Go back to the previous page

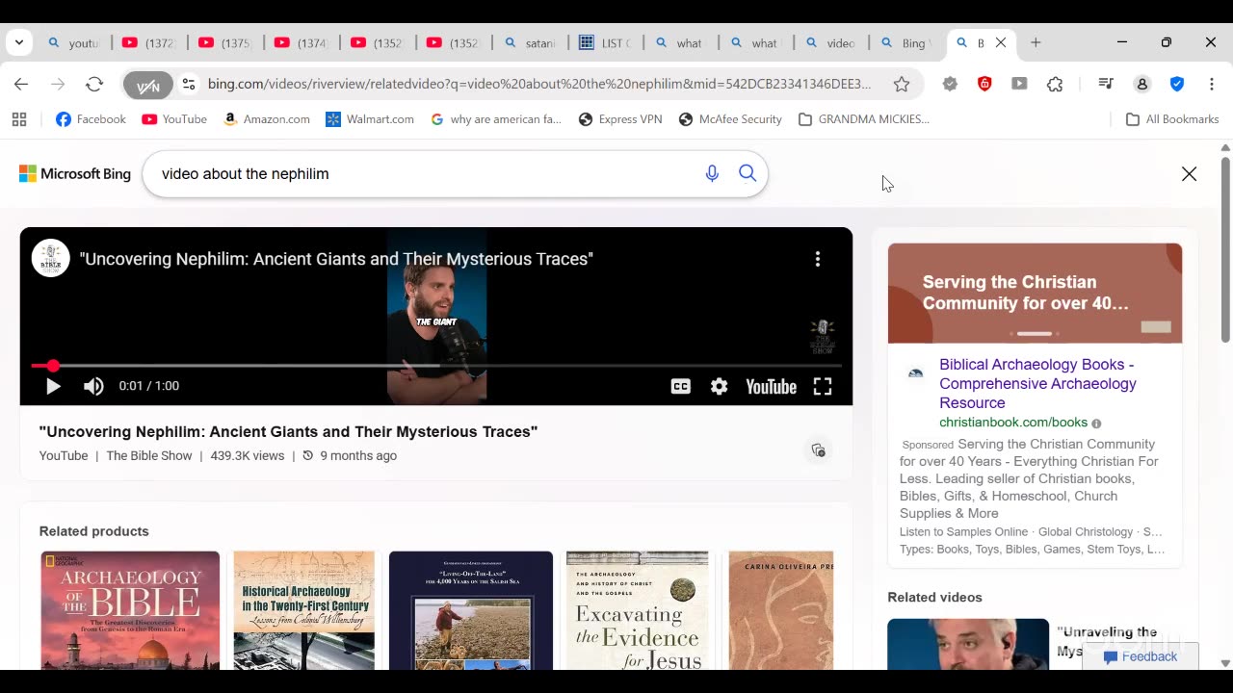pyautogui.click(x=21, y=84)
